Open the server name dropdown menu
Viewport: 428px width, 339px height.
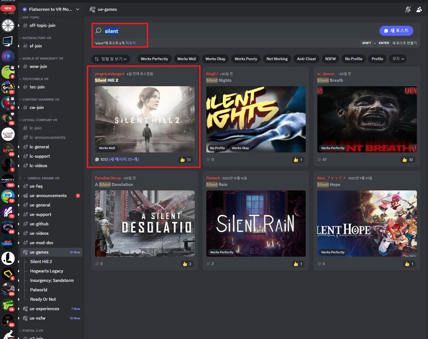click(77, 9)
